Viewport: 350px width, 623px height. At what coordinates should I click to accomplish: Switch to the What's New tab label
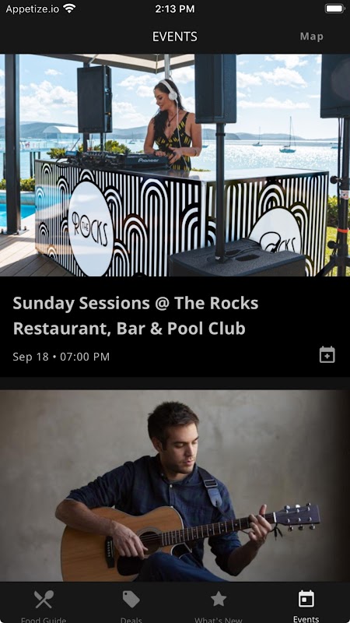click(219, 619)
